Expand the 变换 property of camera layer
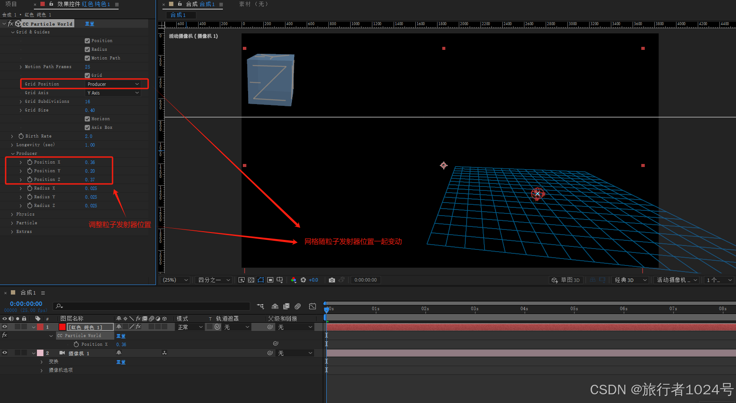 point(42,362)
